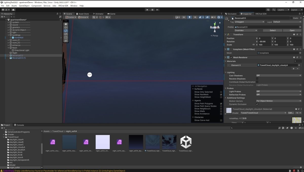Select Directional Light in Hierarchy
Image resolution: width=304 pixels, height=172 pixels.
pyautogui.click(x=22, y=50)
